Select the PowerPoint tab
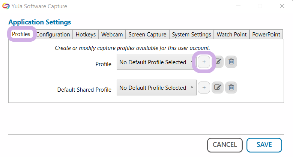 pos(266,34)
